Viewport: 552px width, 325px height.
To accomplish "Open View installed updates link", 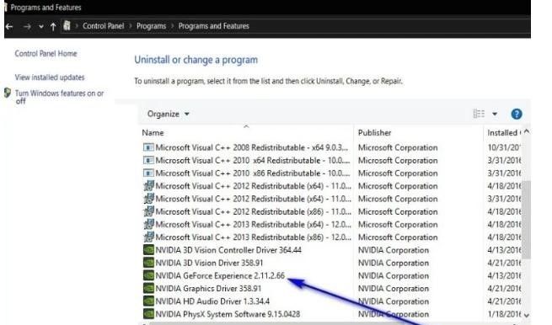I will pyautogui.click(x=50, y=77).
